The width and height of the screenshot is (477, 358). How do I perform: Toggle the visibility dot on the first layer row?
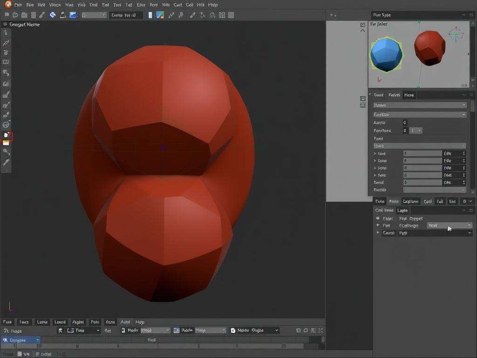coord(378,218)
